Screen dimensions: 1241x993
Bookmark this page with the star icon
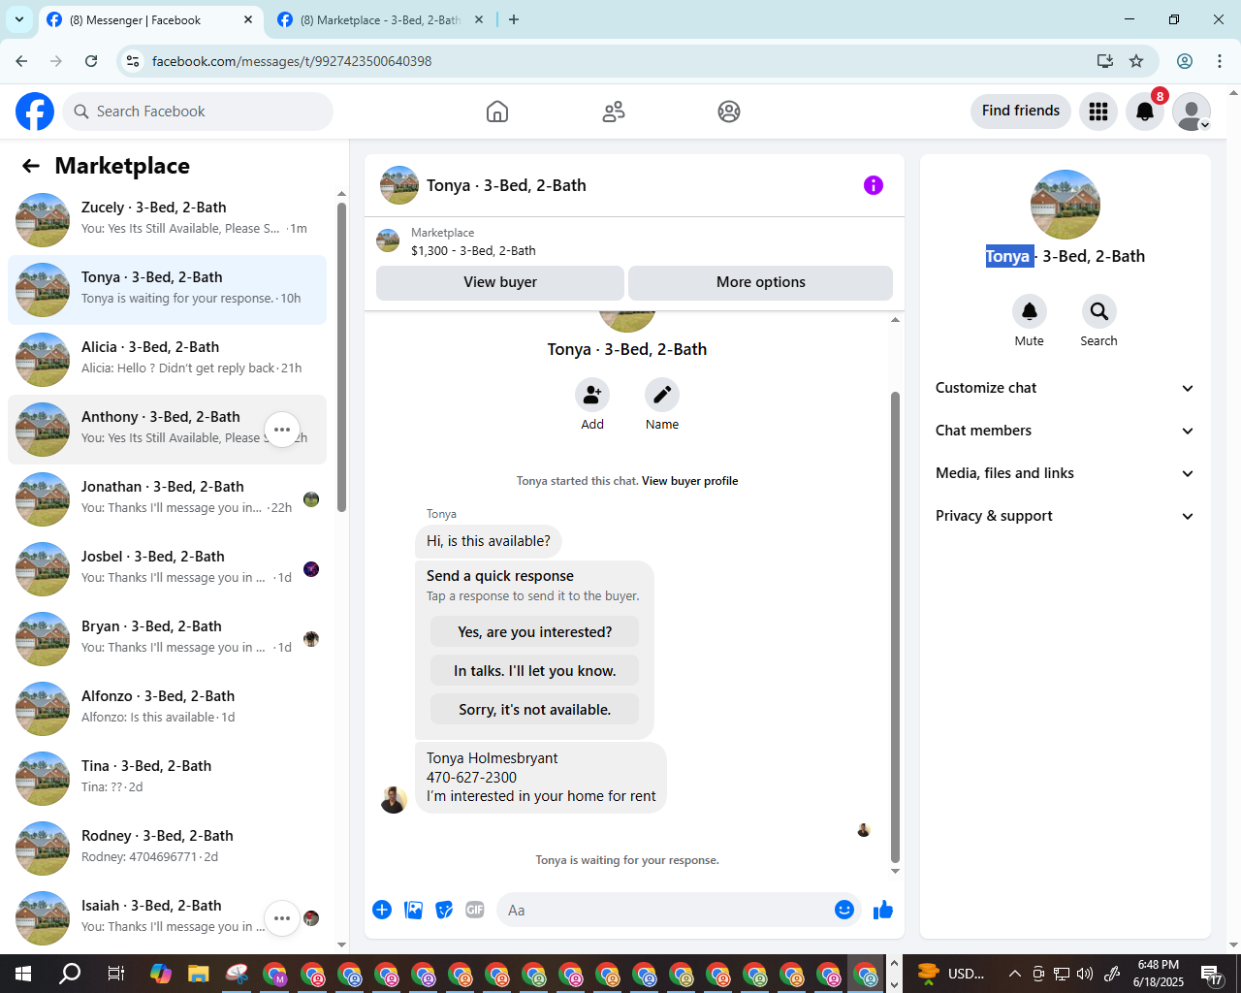pos(1136,61)
